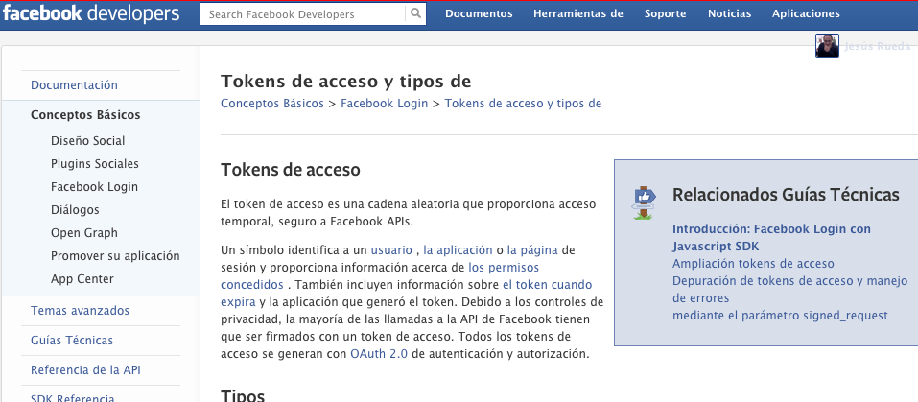918x402 pixels.
Task: Click the Tipos section heading
Action: pyautogui.click(x=243, y=395)
